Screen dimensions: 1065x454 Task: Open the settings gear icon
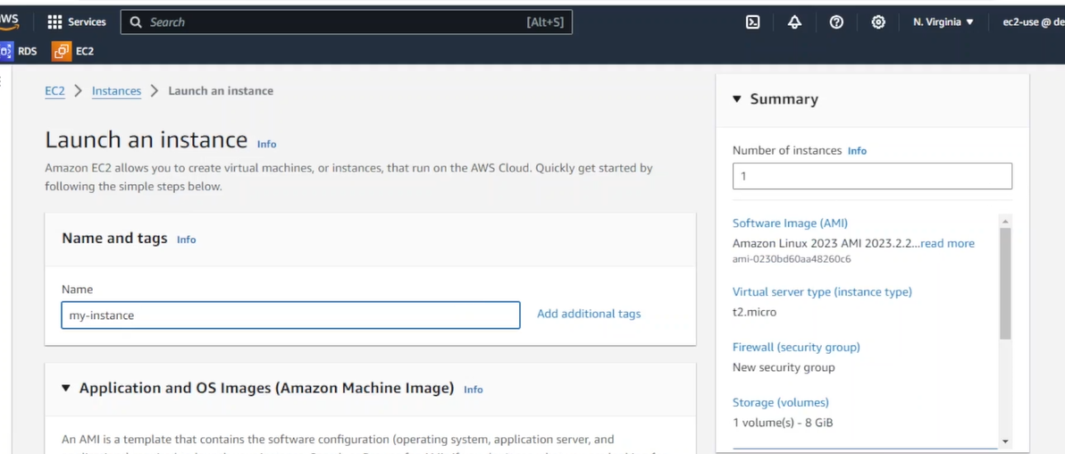(878, 21)
